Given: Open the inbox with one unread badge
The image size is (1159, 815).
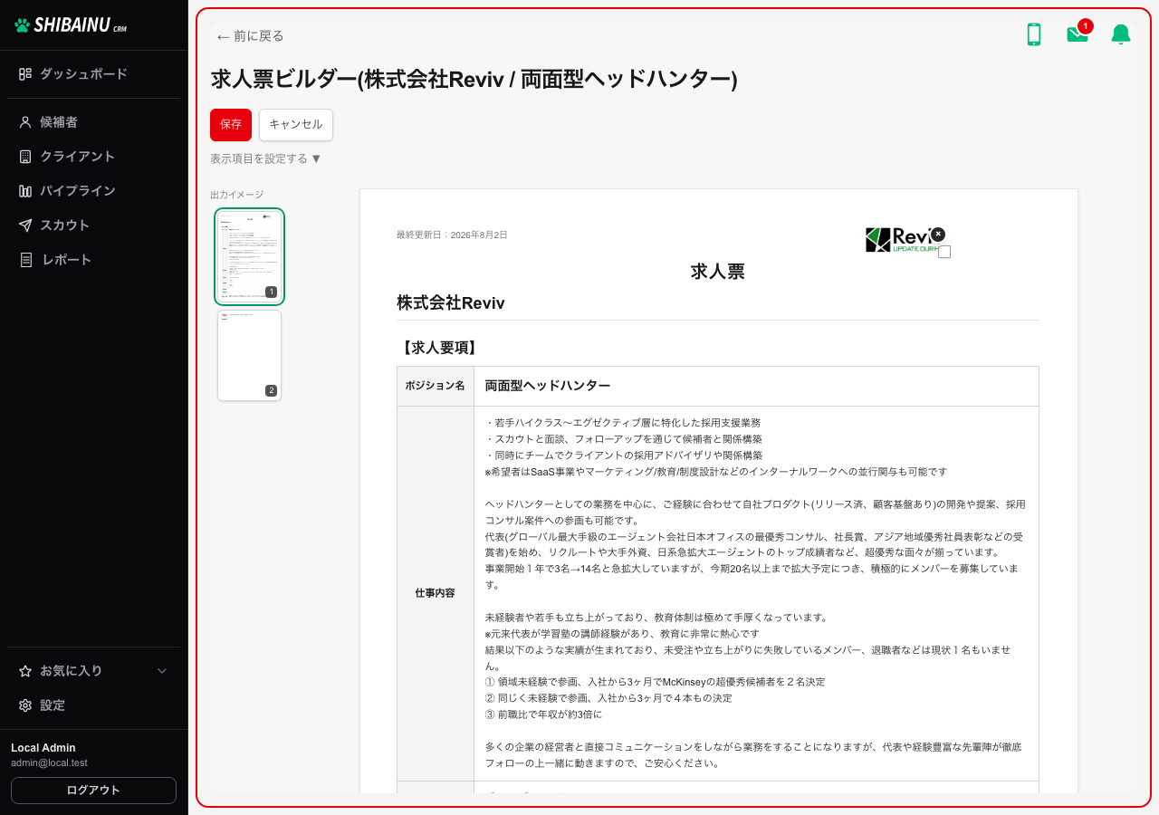Looking at the screenshot, I should (1078, 34).
